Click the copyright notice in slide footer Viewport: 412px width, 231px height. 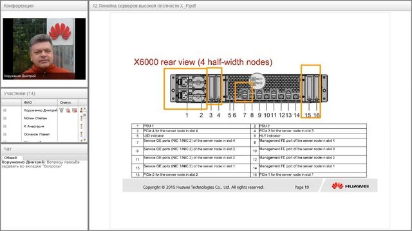(x=203, y=187)
